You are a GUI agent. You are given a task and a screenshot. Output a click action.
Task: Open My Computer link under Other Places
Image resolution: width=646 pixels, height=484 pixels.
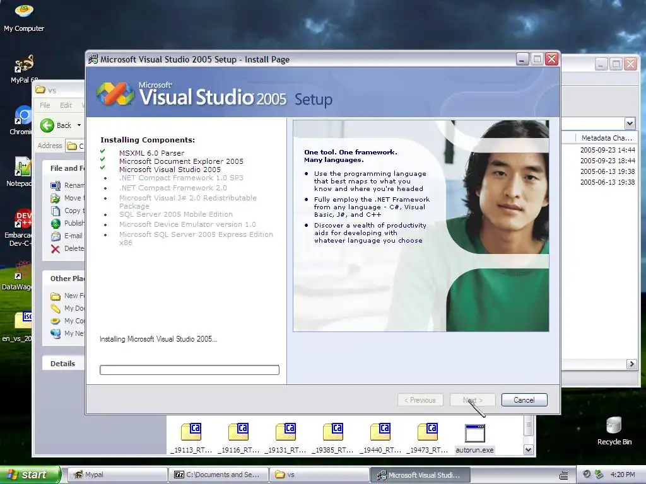[68, 321]
